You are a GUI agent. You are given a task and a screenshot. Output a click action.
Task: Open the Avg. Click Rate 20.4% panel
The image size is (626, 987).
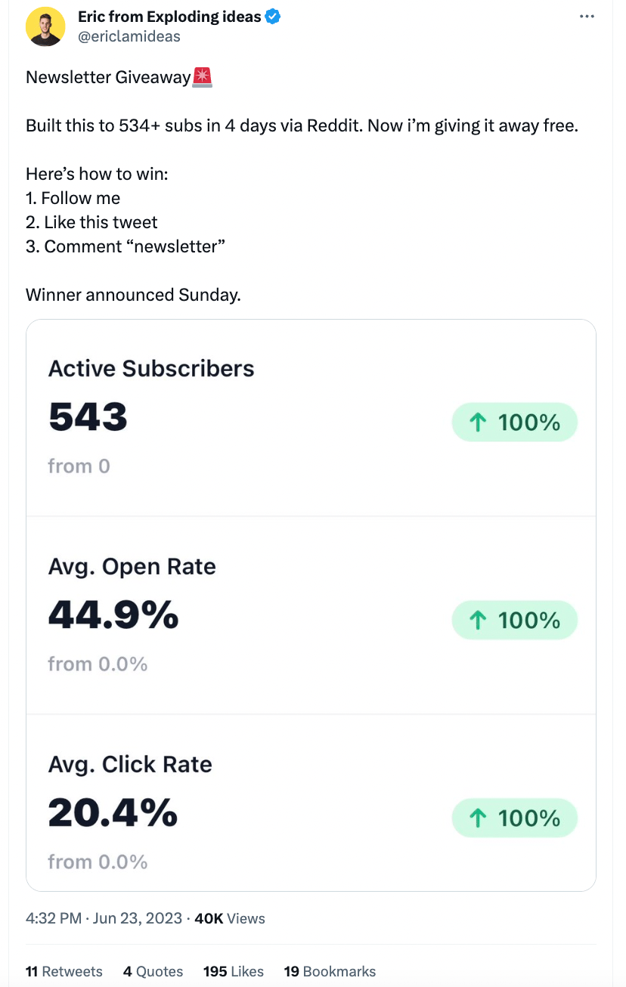tap(227, 812)
